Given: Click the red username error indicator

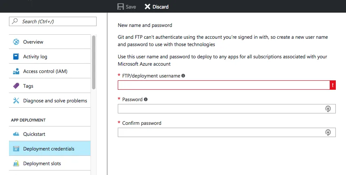Looking at the screenshot, I should (x=333, y=85).
